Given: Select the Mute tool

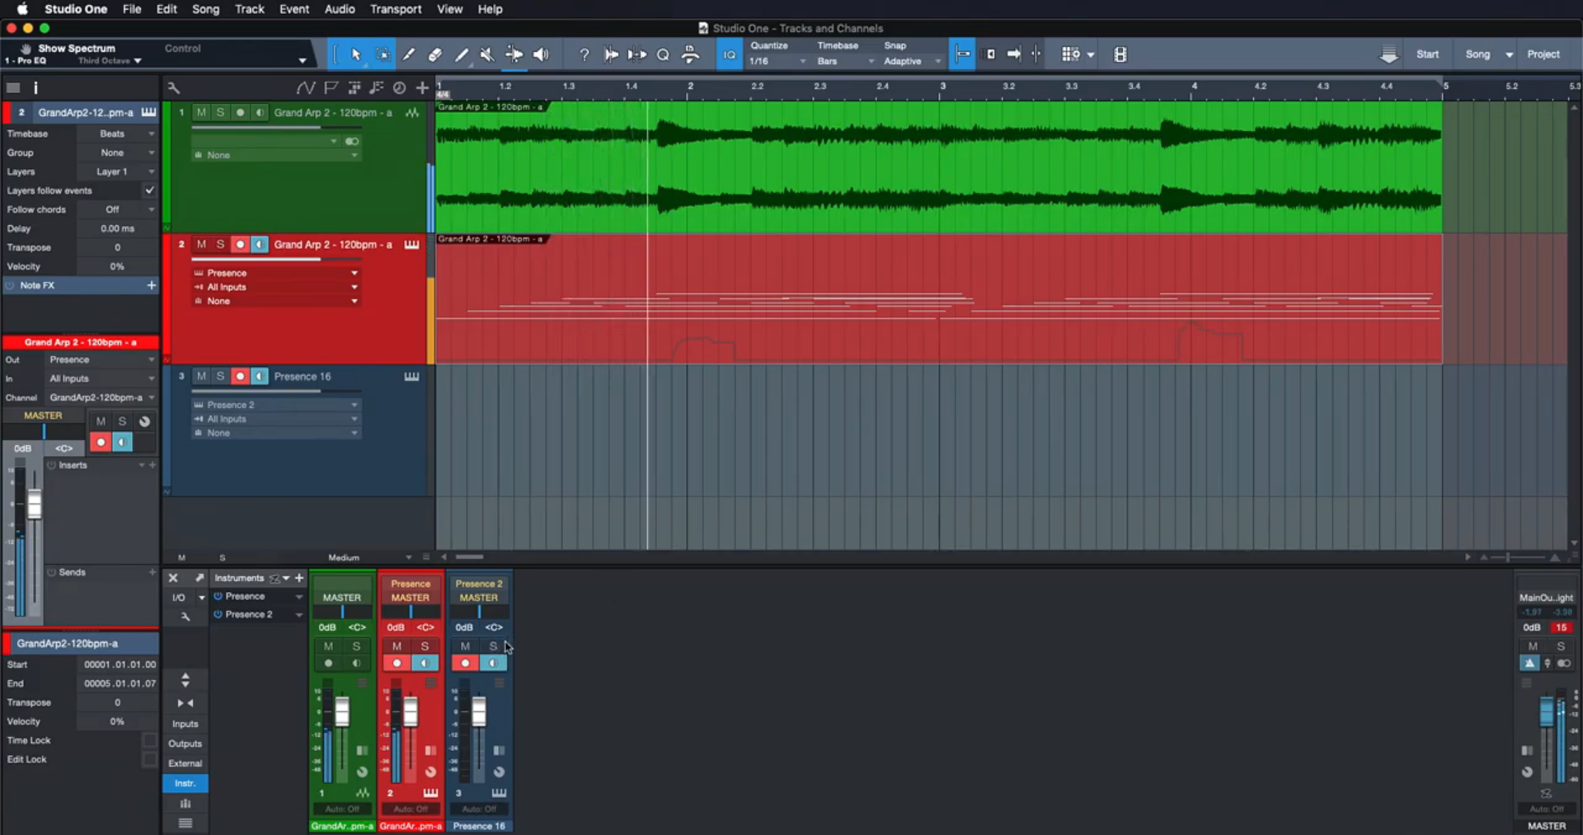Looking at the screenshot, I should 487,54.
